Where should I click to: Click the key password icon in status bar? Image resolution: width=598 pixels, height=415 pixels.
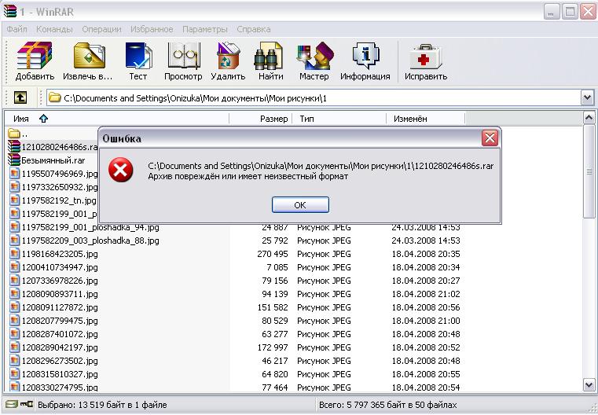[27, 404]
